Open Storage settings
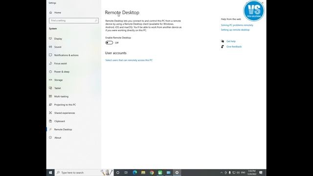This screenshot has width=313, height=176. (56, 80)
